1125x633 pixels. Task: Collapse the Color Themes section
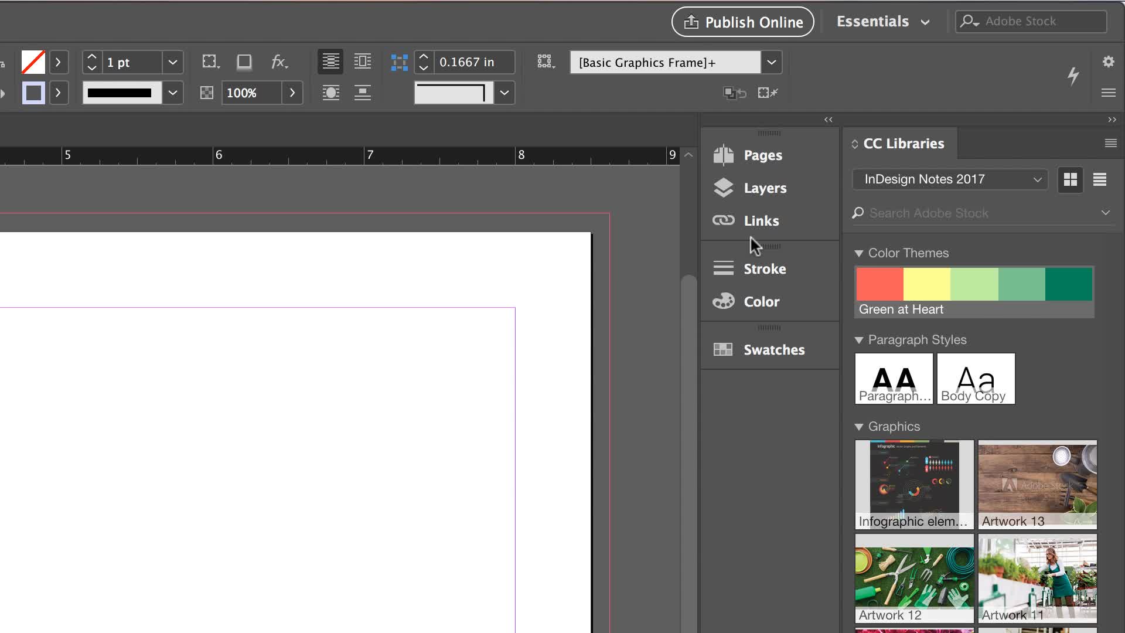tap(859, 253)
